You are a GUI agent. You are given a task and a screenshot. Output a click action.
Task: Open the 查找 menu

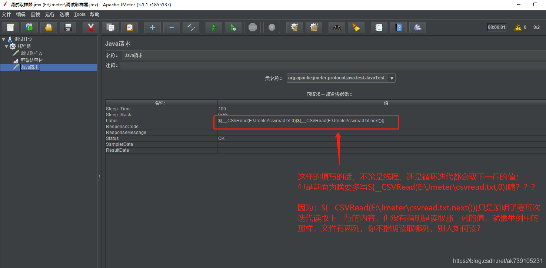click(x=35, y=14)
